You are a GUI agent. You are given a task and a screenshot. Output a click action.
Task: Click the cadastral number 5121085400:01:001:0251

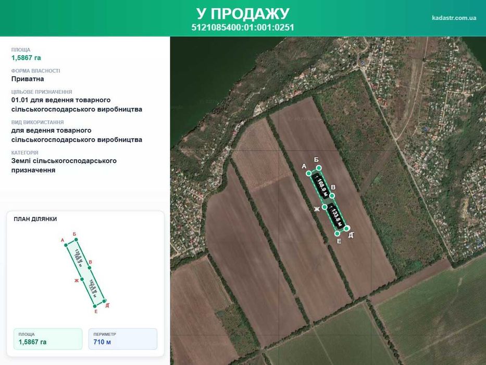(x=243, y=28)
